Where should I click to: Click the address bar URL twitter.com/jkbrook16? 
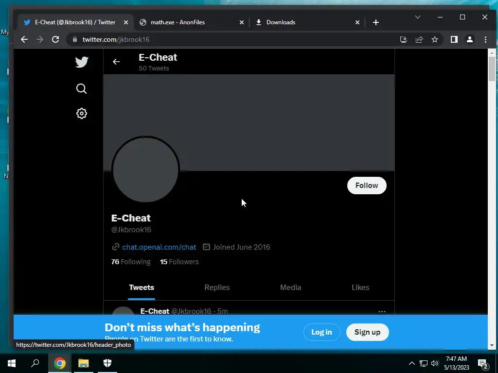[116, 39]
